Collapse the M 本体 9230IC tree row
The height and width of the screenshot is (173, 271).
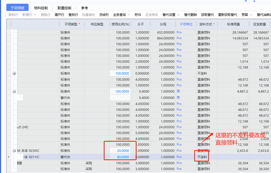[14, 151]
